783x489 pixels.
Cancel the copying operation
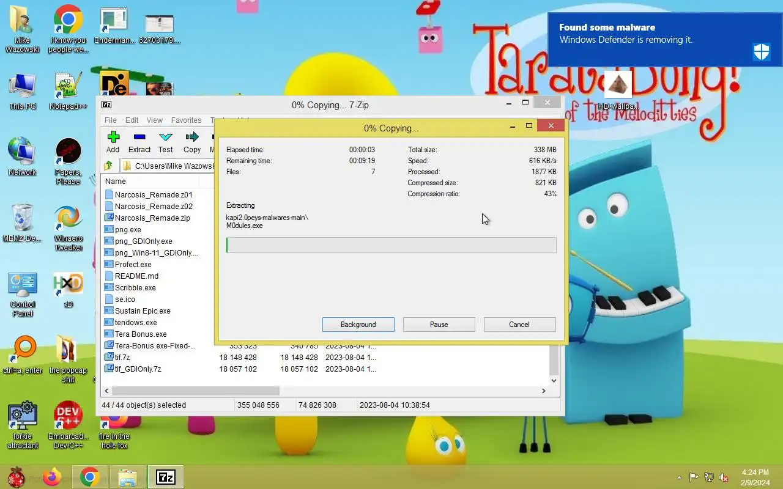pyautogui.click(x=519, y=325)
